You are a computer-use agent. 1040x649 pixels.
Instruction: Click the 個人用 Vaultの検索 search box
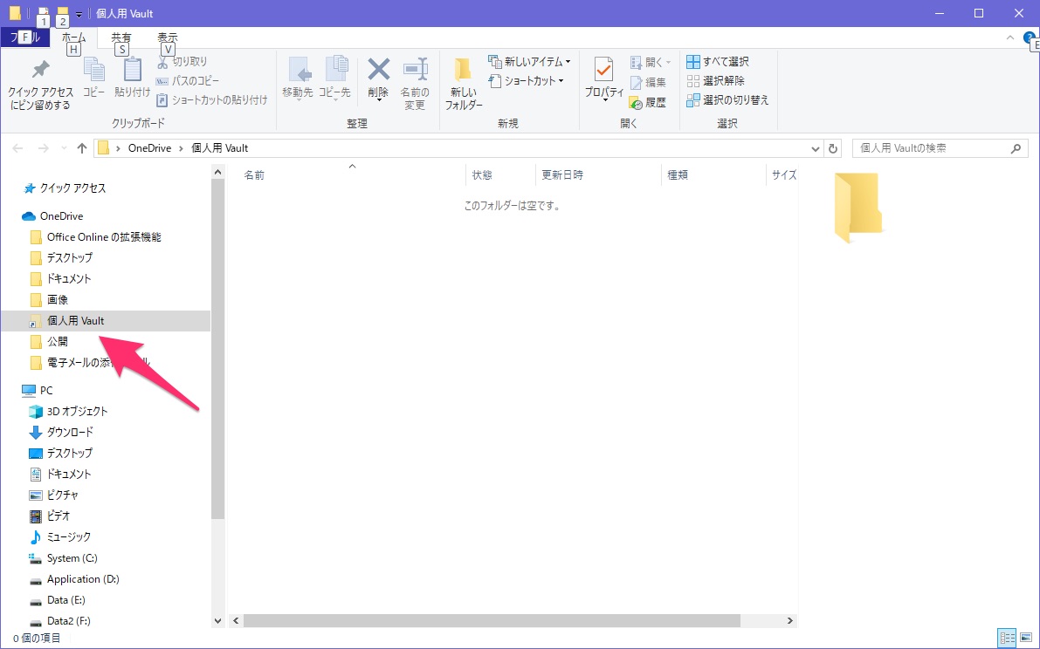(940, 148)
